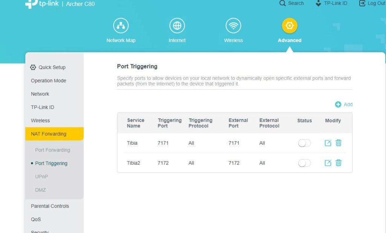Go to DMZ submenu
Screen dimensions: 386x233
[40, 190]
